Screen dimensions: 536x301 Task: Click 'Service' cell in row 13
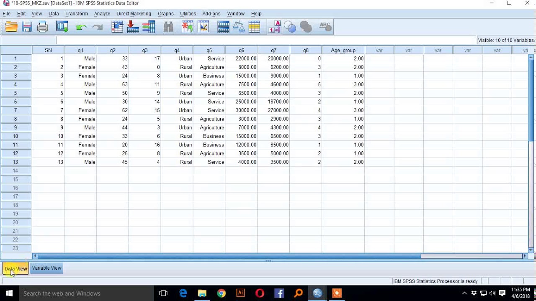coord(209,162)
